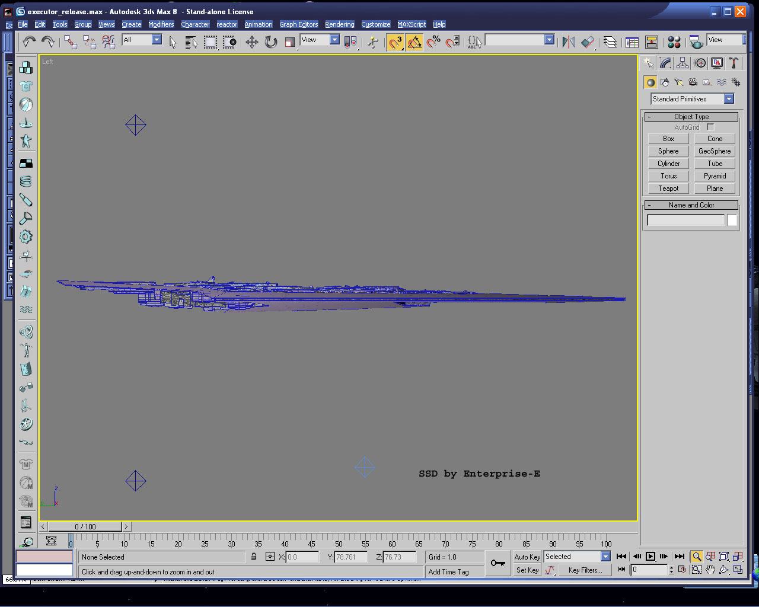759x607 pixels.
Task: Open the key mode Selected dropdown
Action: [577, 557]
